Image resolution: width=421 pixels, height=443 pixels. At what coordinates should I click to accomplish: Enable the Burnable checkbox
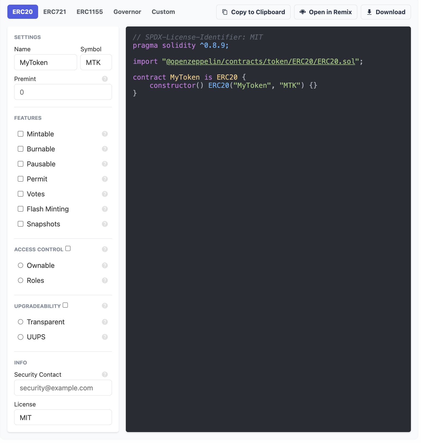[20, 149]
